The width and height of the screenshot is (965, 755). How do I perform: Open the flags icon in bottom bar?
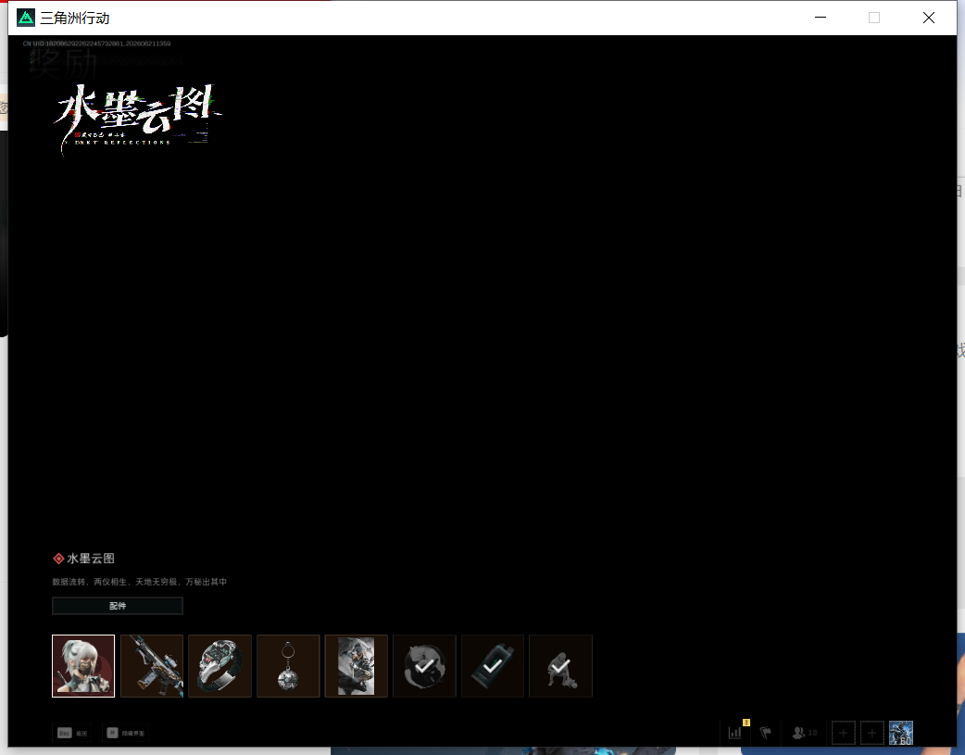[766, 733]
